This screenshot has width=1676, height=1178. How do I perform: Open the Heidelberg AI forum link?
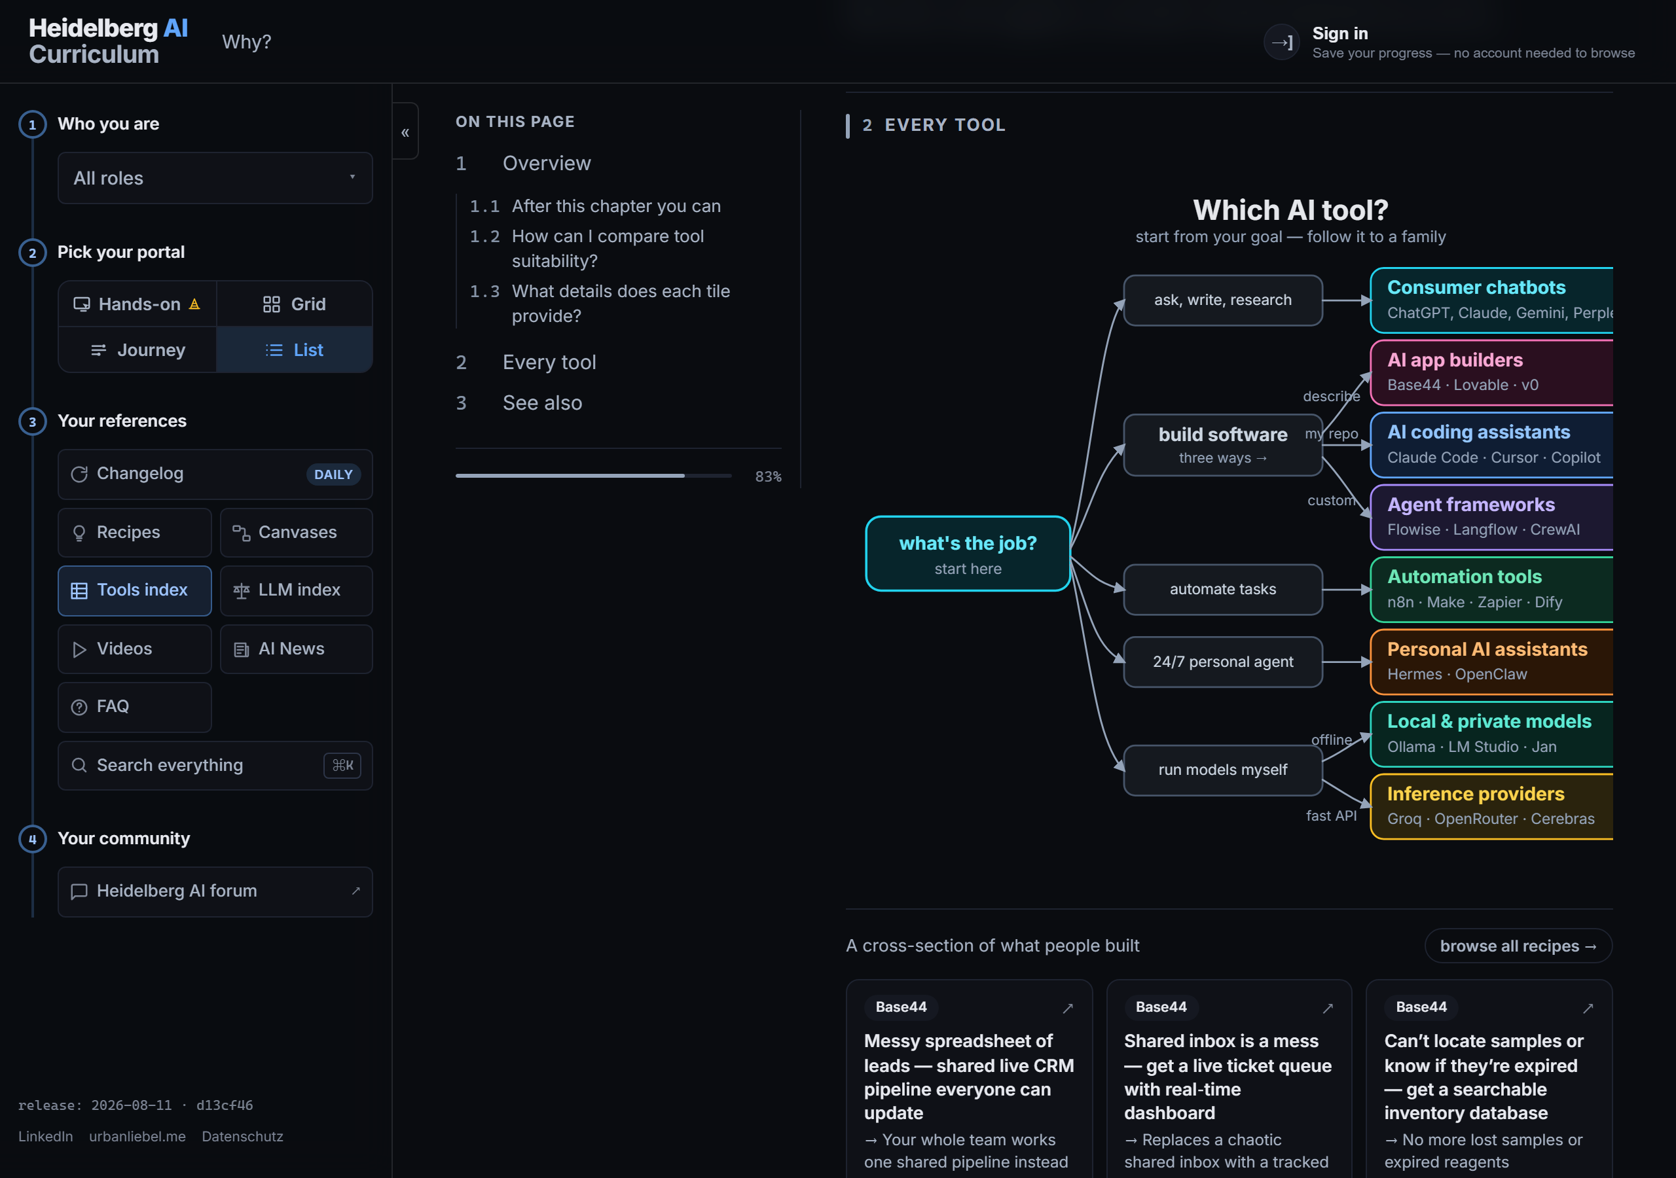pyautogui.click(x=215, y=891)
